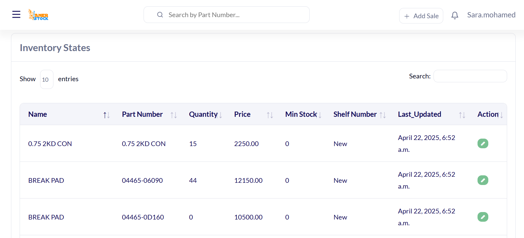Open the show entries count dropdown
Viewport: 524px width, 238px height.
tap(46, 80)
